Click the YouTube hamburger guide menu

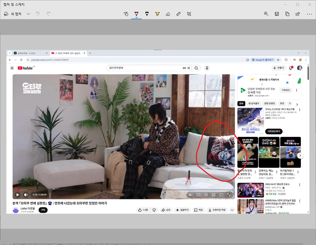(x=12, y=68)
